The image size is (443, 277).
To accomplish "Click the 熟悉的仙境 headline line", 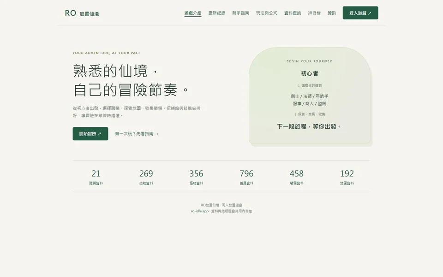I will (115, 71).
